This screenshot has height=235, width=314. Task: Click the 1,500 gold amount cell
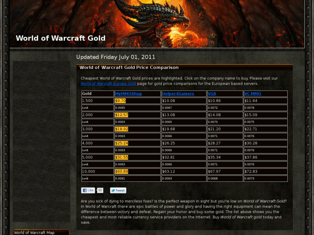click(98, 101)
